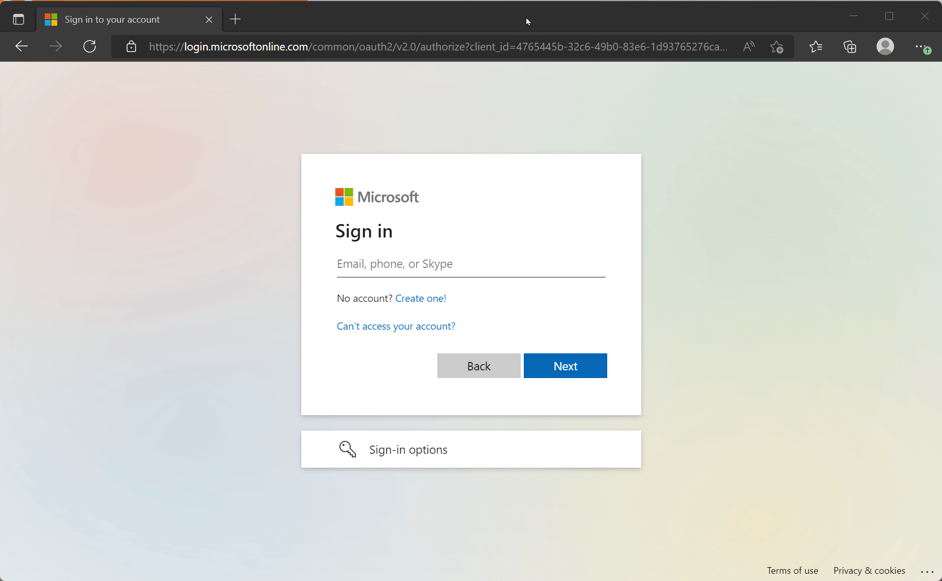Viewport: 942px width, 581px height.
Task: Open the tab actions menu icon
Action: tap(19, 20)
